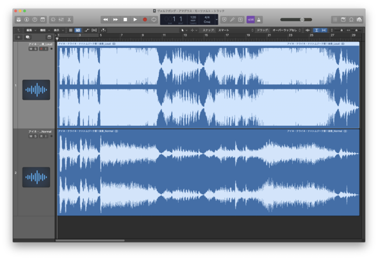Viewport: 378px width, 259px height.
Task: Open the Snap smart mode dropdown
Action: (x=236, y=30)
